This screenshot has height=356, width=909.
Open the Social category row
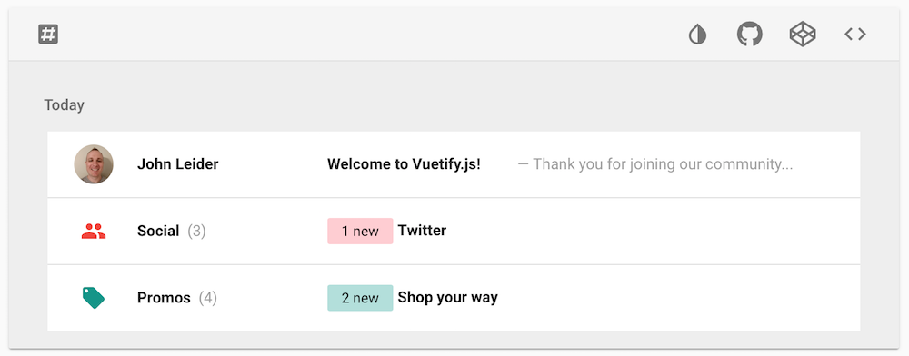coord(454,231)
